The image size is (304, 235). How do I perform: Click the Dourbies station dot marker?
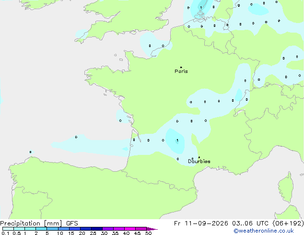(199, 157)
